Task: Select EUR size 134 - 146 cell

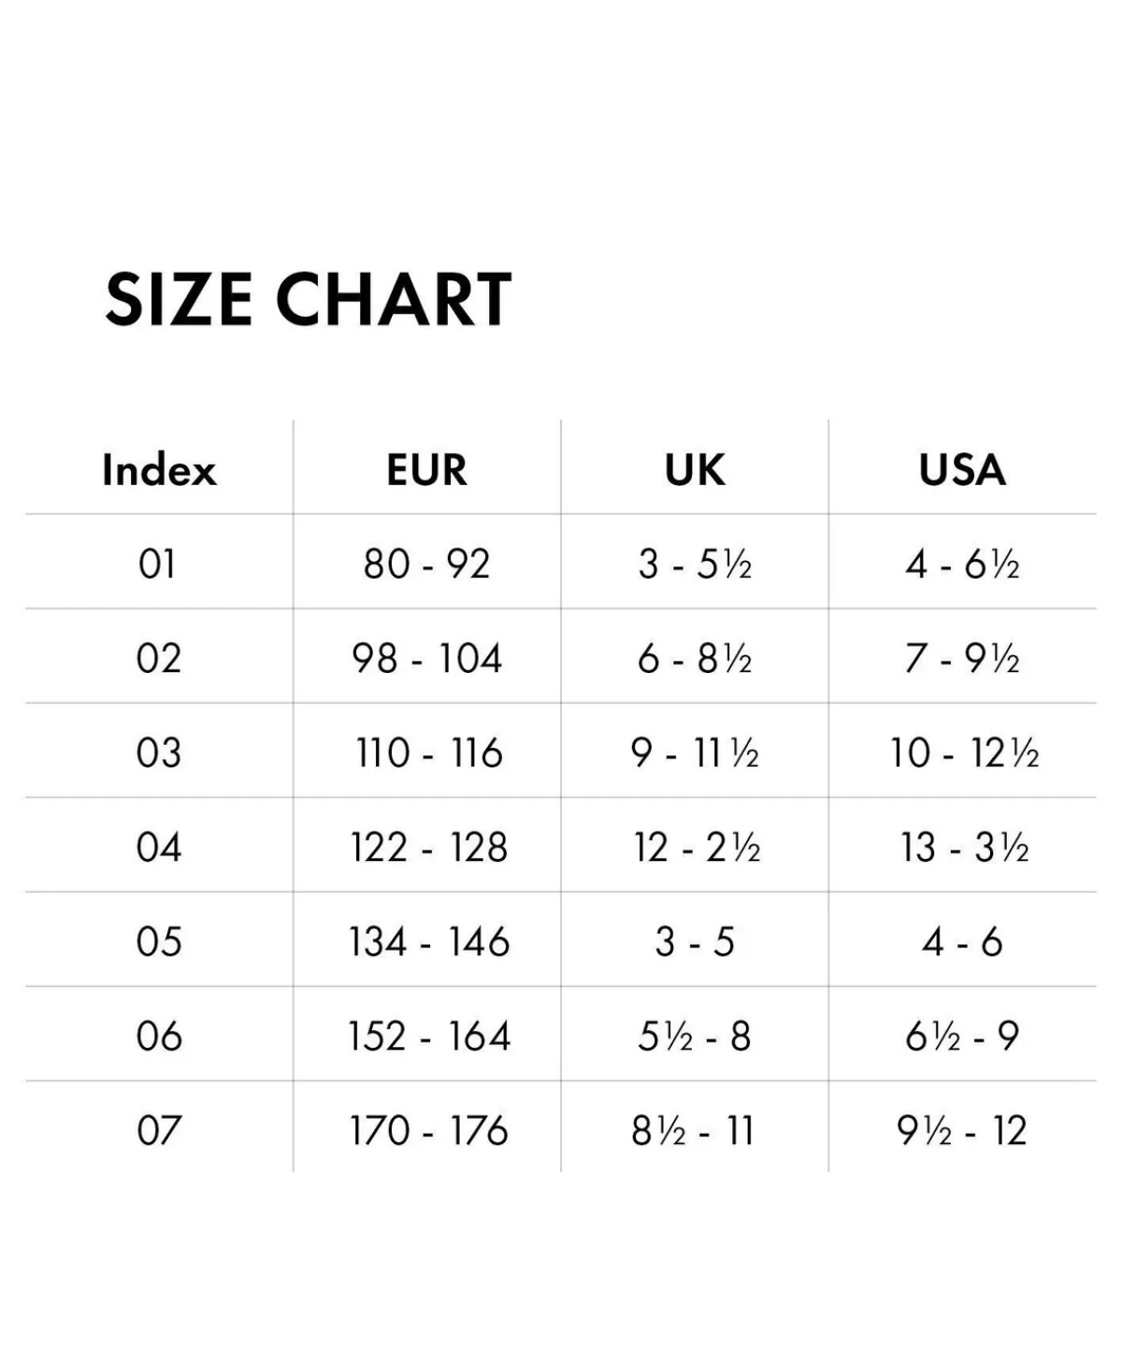Action: [x=429, y=941]
